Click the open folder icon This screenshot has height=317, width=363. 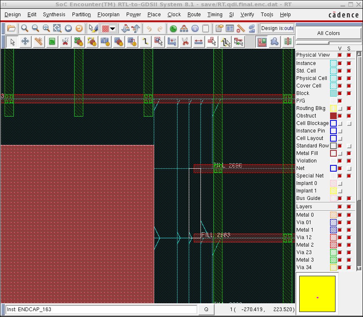[11, 28]
